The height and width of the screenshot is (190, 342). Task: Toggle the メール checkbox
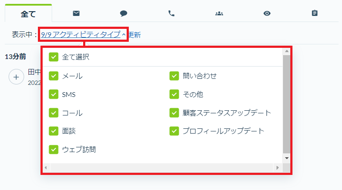[x=53, y=76]
